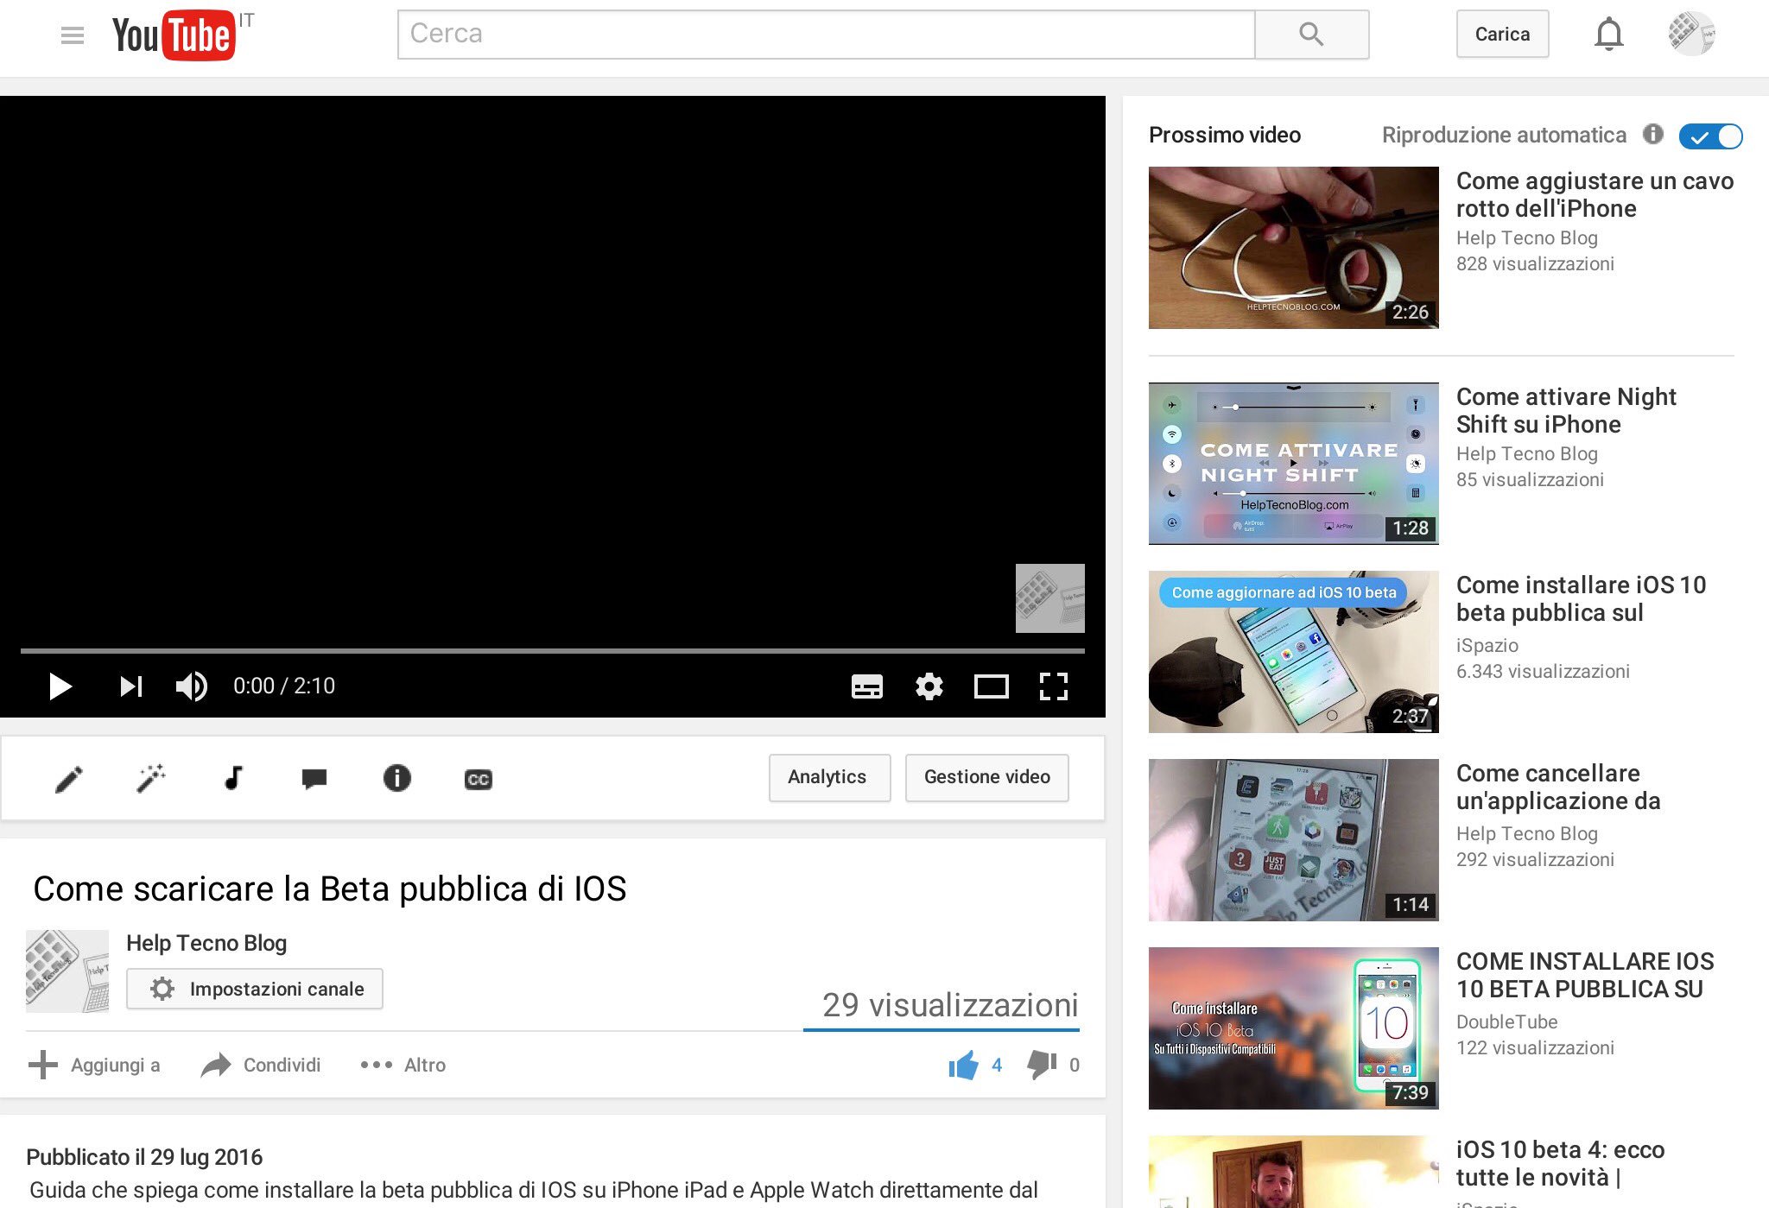Click the video progress bar
This screenshot has height=1208, width=1769.
tap(553, 650)
